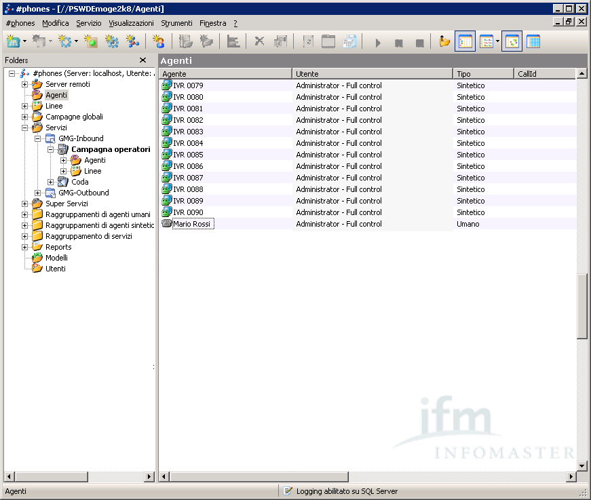The height and width of the screenshot is (500, 591).
Task: Select the Mario Rossi agent row
Action: click(x=368, y=224)
